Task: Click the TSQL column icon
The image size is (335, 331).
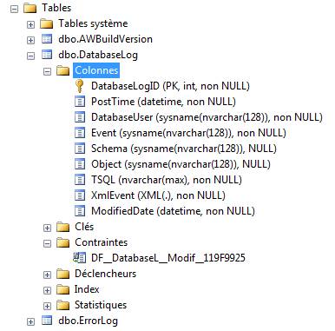Action: pos(80,180)
